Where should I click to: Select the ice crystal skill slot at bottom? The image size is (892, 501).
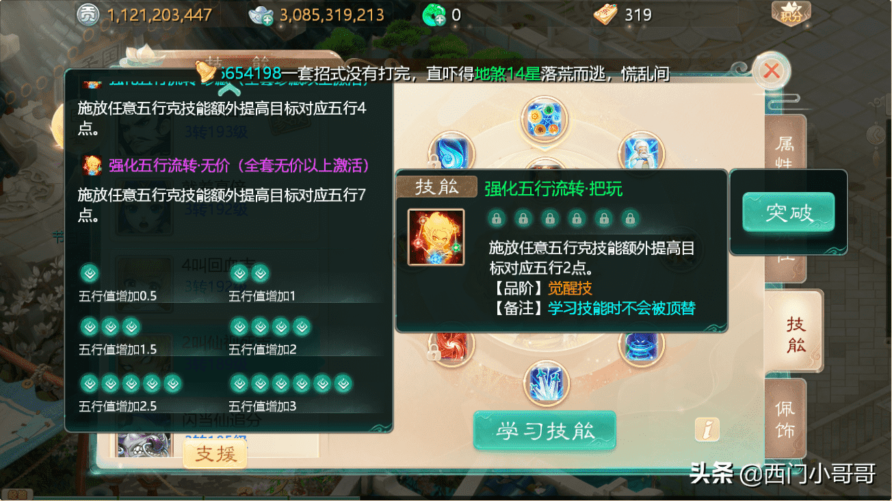(x=546, y=383)
